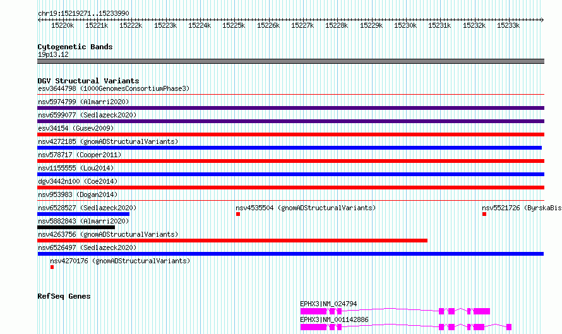Open variant nsv953983 (Dogan2014) label
This screenshot has height=334, width=562.
coord(78,194)
